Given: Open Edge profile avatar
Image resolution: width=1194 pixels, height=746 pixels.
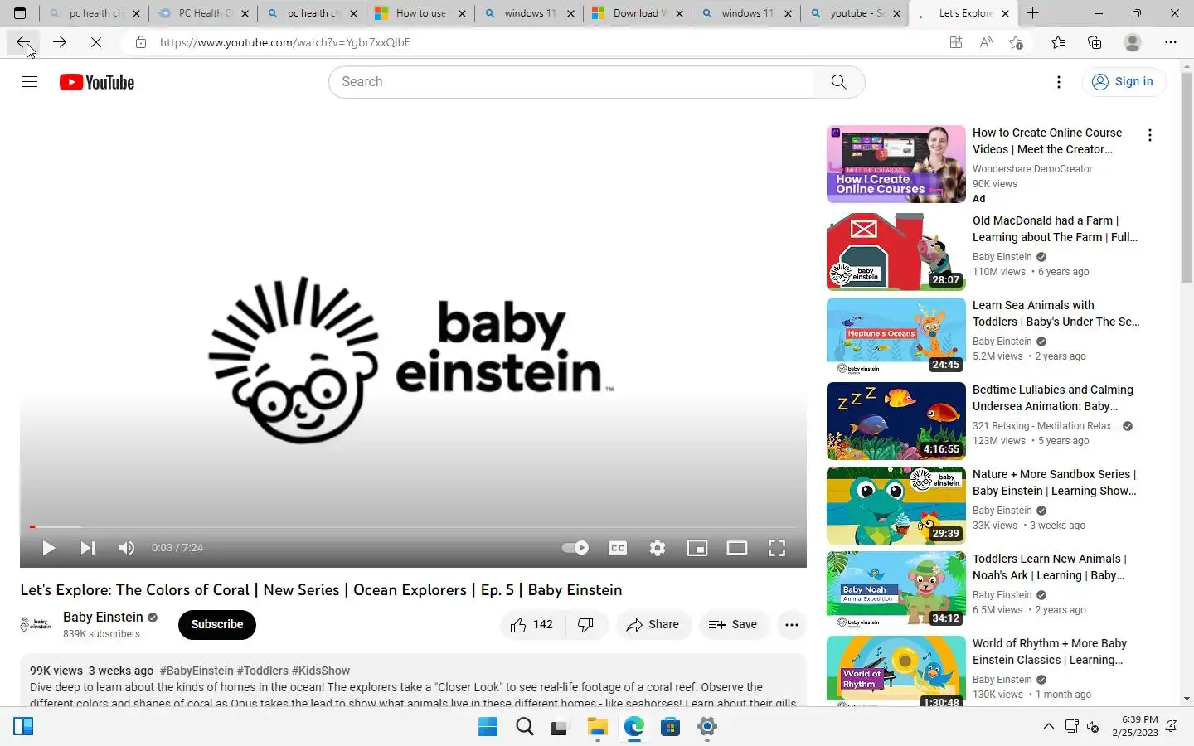Looking at the screenshot, I should click(x=1132, y=42).
